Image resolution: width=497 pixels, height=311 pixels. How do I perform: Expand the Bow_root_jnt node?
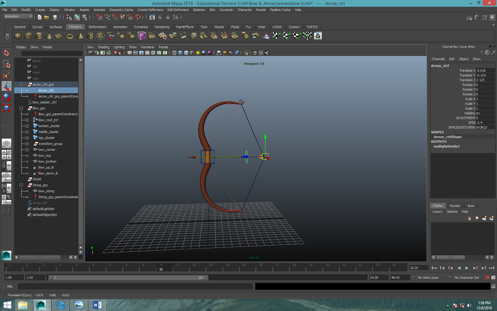tap(27, 120)
